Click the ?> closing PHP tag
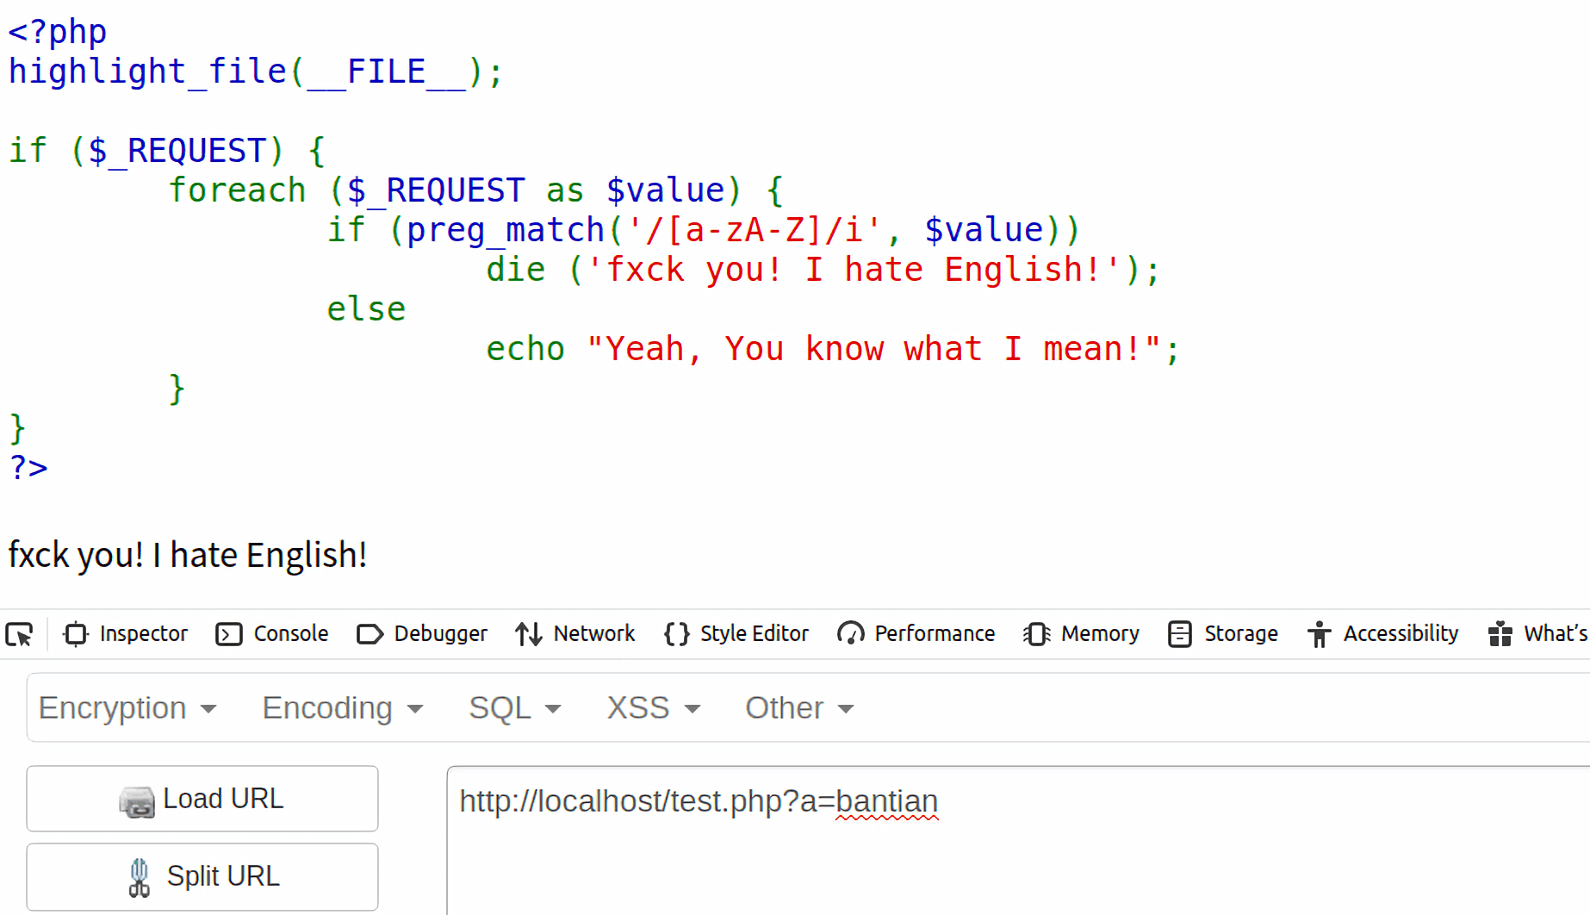Image resolution: width=1590 pixels, height=915 pixels. tap(28, 468)
